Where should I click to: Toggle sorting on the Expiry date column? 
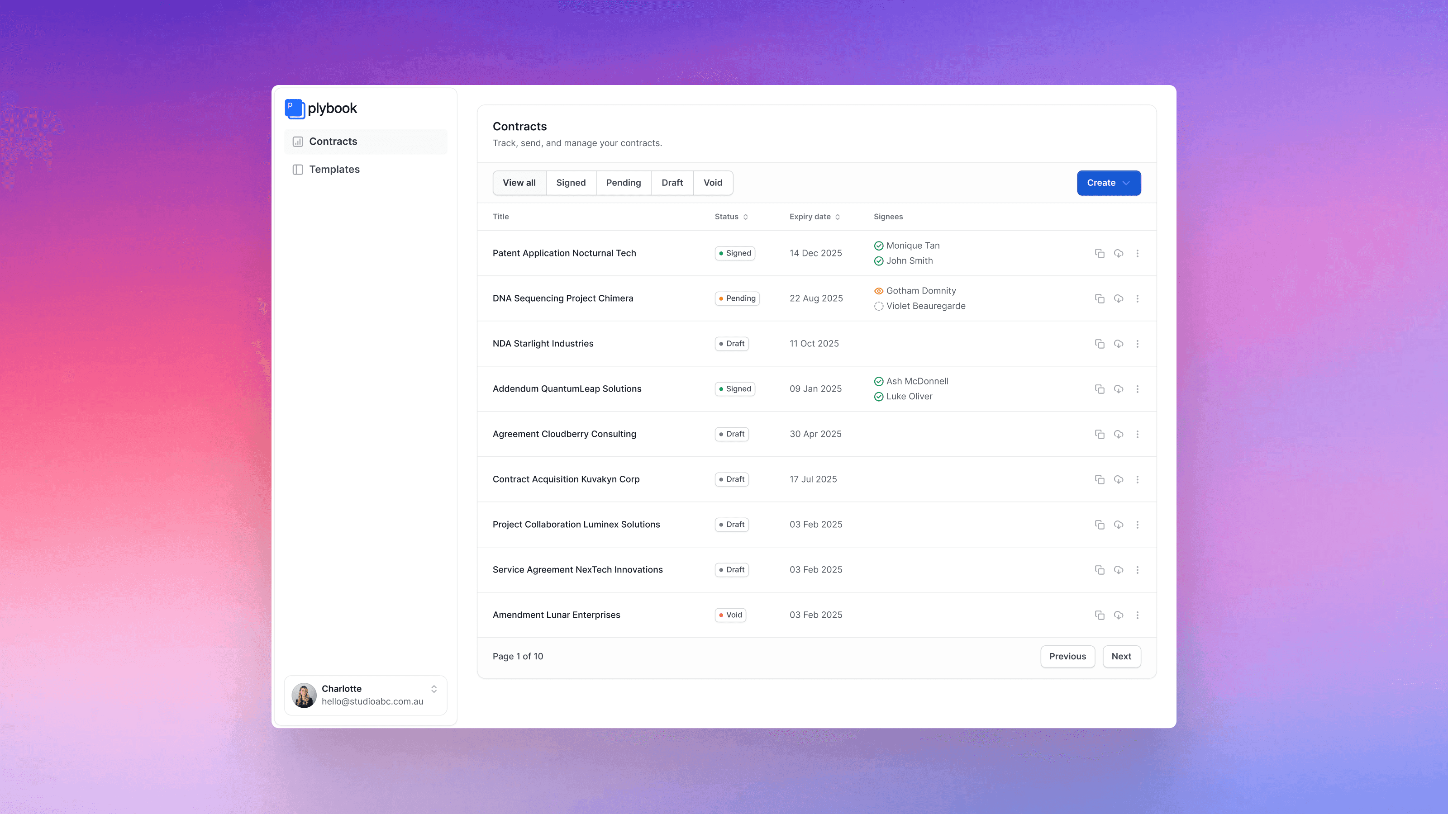[x=837, y=217]
